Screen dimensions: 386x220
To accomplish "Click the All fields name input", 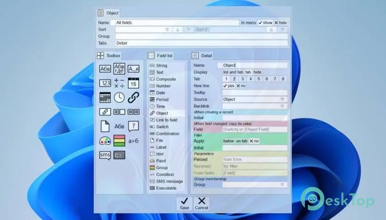I will [x=177, y=23].
